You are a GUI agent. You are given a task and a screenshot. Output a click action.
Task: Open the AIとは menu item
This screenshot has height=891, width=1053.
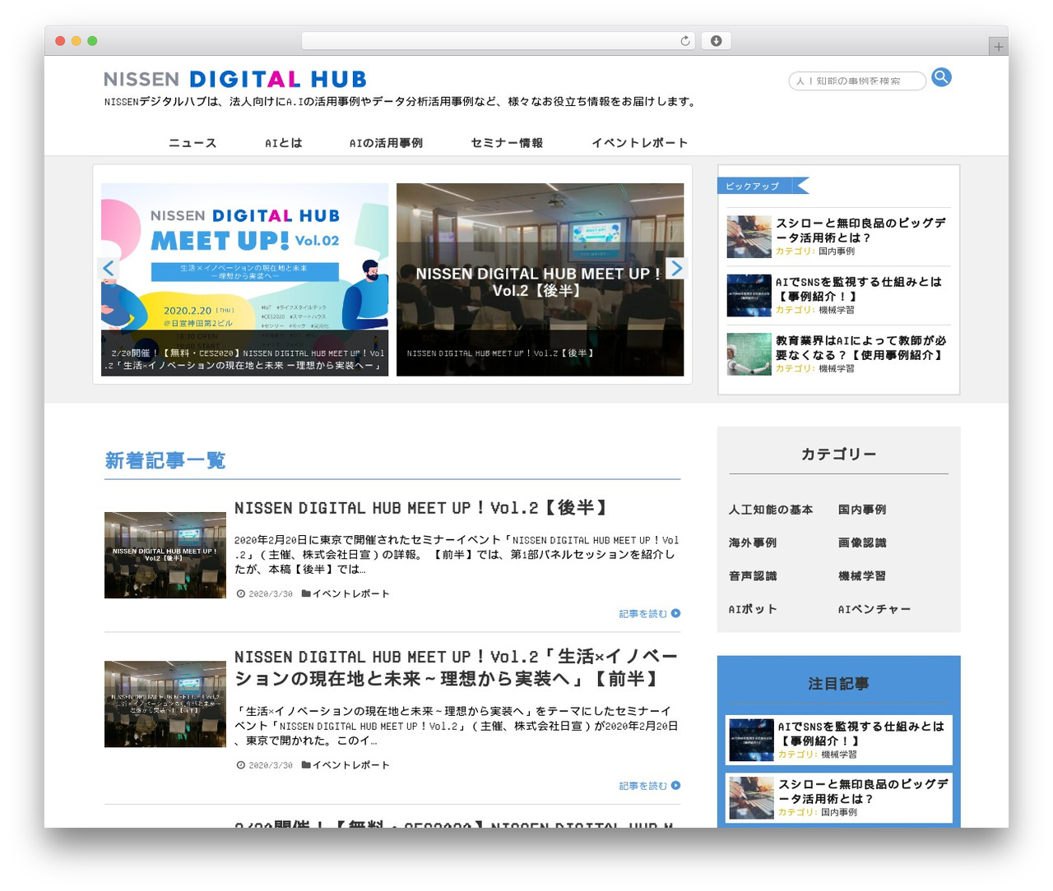[x=284, y=143]
